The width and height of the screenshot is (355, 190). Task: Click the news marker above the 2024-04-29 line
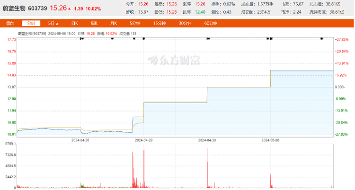point(144,39)
